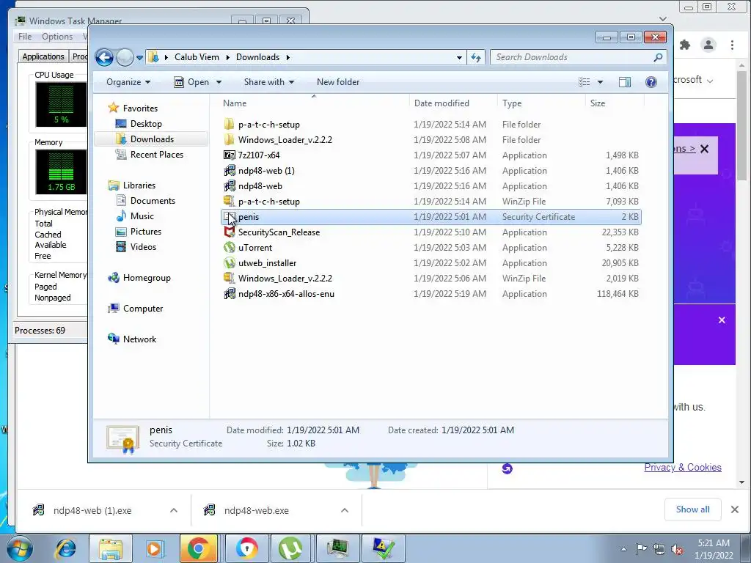Sort files by Date modified column
This screenshot has height=563, width=751.
click(x=442, y=103)
